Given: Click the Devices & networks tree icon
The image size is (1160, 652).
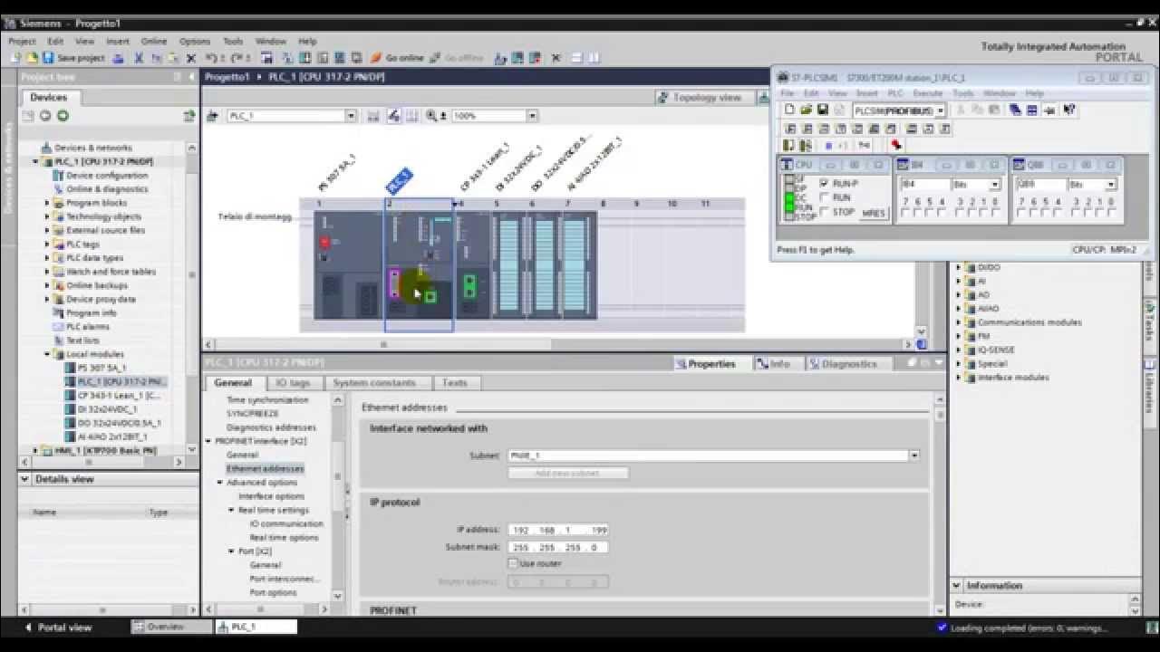Looking at the screenshot, I should [x=48, y=148].
